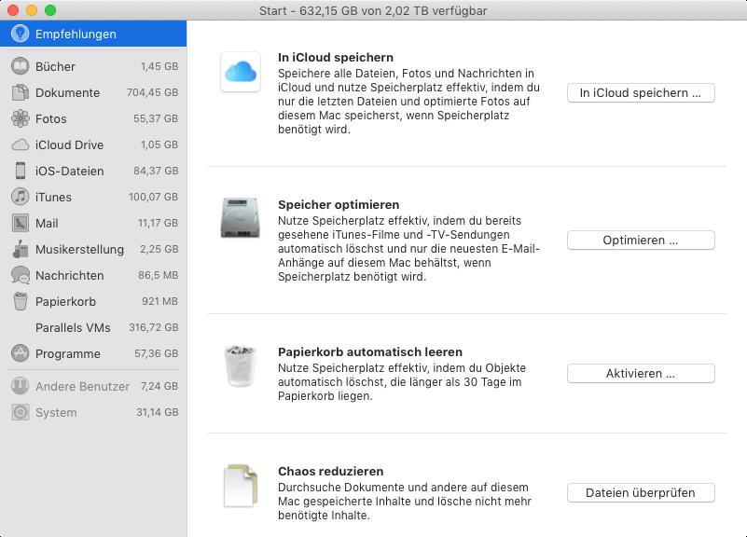This screenshot has height=537, width=747.
Task: Click the Dateien überprüfen button
Action: tap(641, 493)
